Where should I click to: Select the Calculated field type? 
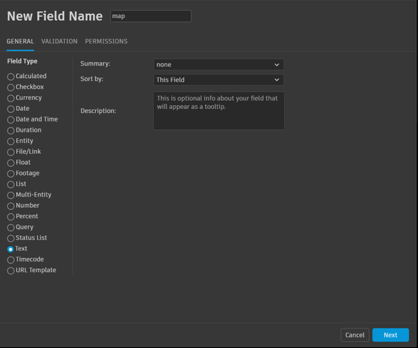tap(10, 77)
